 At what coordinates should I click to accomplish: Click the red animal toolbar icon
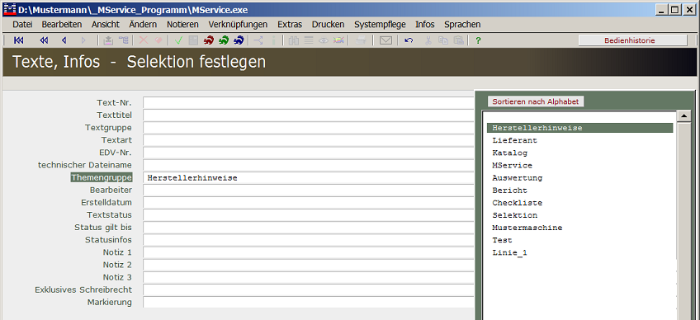[x=209, y=40]
